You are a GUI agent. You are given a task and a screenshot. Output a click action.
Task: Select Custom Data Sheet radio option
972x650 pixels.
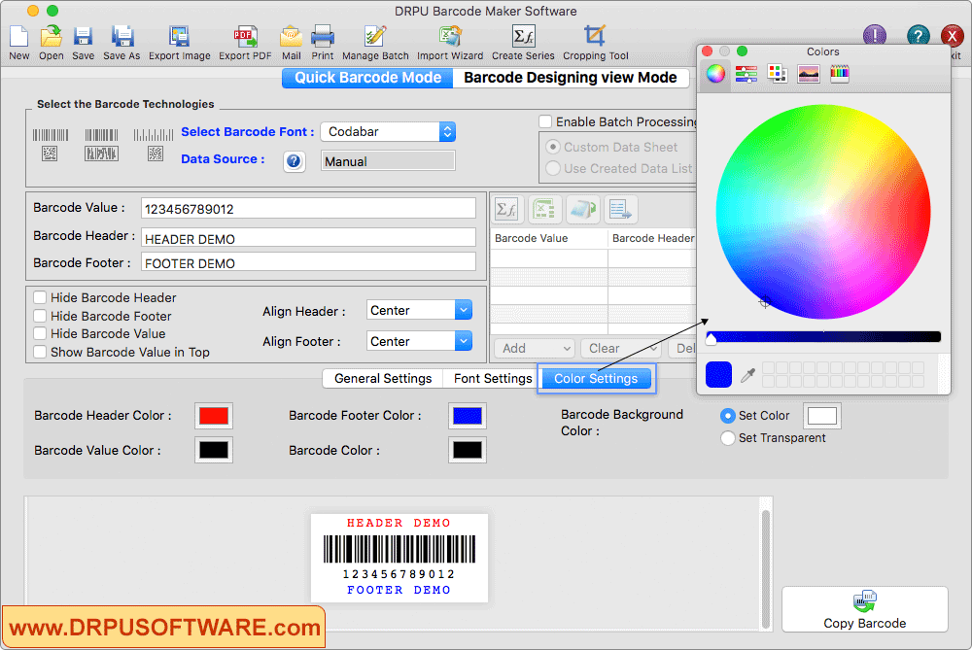coord(552,147)
